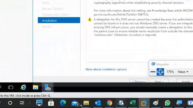193x108 pixels.
Task: Select the Review Options wizard step
Action: pos(53,9)
